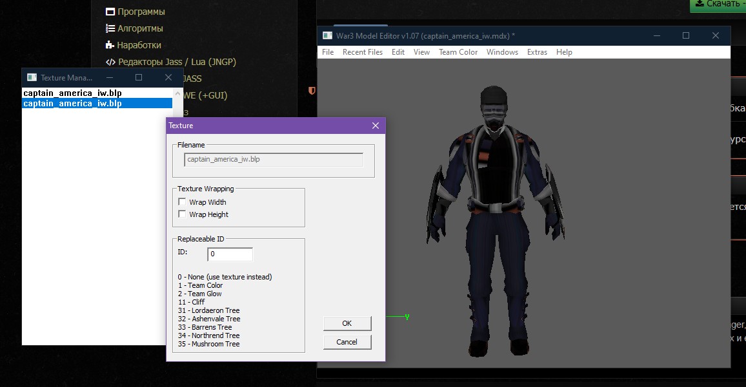The width and height of the screenshot is (746, 387).
Task: Maximize the War3 Model Editor window
Action: [x=686, y=35]
